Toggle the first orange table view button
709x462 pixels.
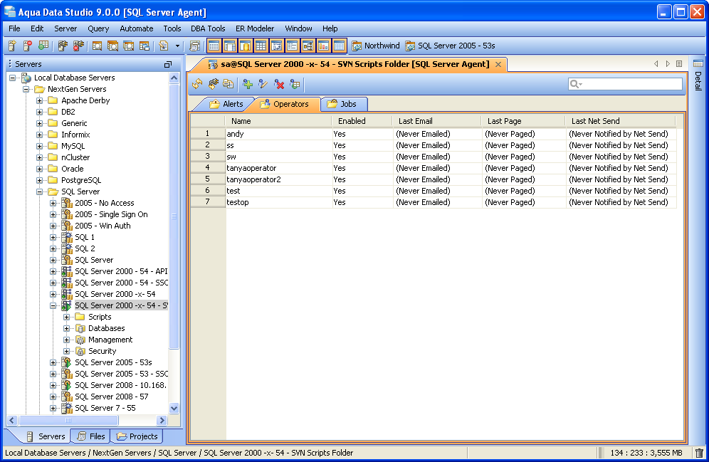pyautogui.click(x=214, y=46)
